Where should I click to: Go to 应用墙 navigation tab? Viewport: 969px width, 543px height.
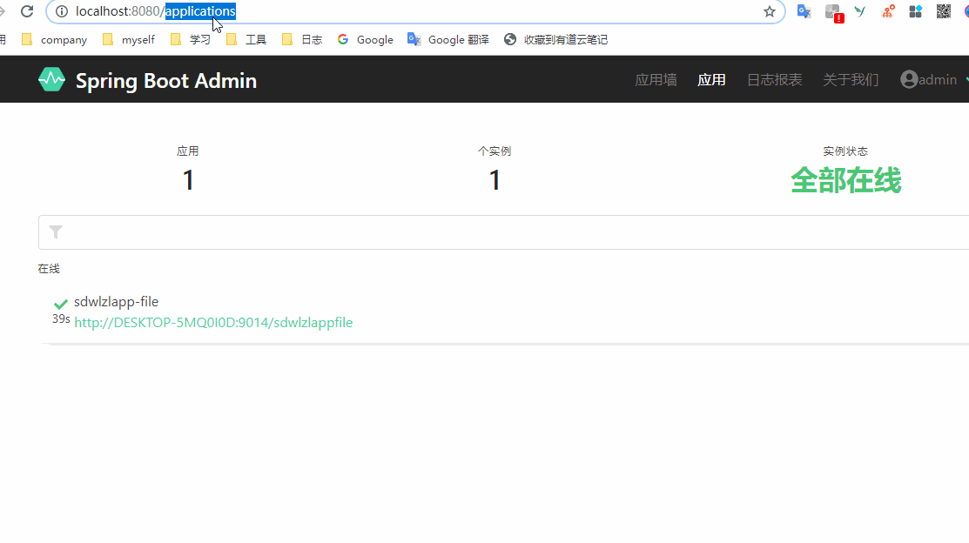[656, 80]
